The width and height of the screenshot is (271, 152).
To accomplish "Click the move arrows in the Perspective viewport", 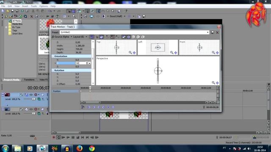I will [217, 83].
